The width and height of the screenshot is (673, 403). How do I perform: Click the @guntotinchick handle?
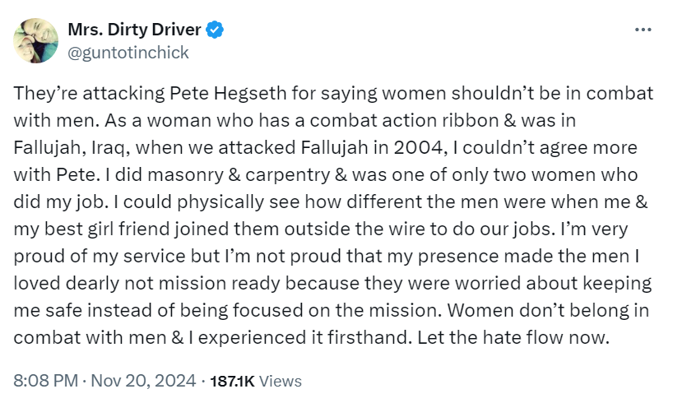point(129,53)
